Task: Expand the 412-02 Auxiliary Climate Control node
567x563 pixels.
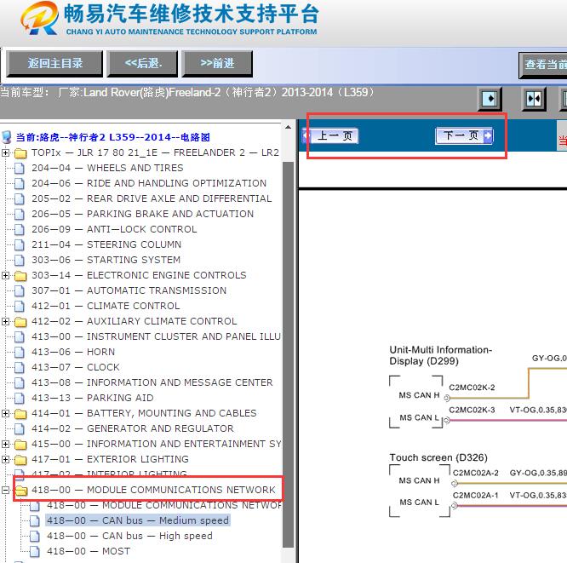Action: coord(5,321)
